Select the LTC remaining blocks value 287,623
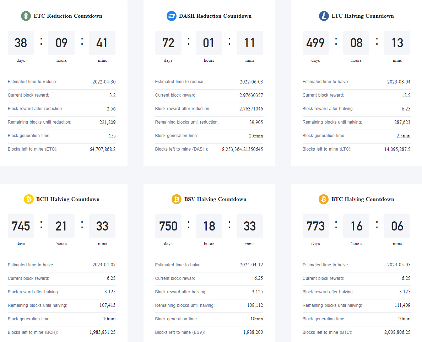 pyautogui.click(x=402, y=122)
